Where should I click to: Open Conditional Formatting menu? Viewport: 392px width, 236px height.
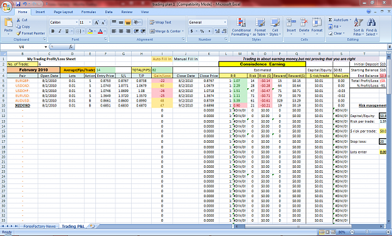(x=241, y=27)
